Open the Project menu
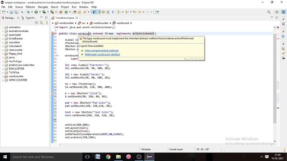 pyautogui.click(x=65, y=7)
